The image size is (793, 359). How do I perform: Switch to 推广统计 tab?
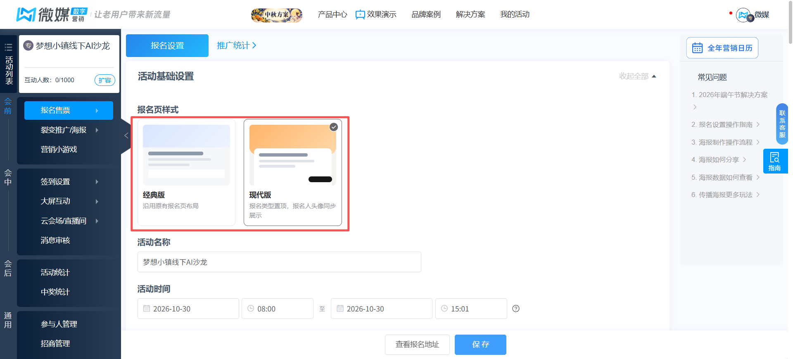[x=237, y=45]
